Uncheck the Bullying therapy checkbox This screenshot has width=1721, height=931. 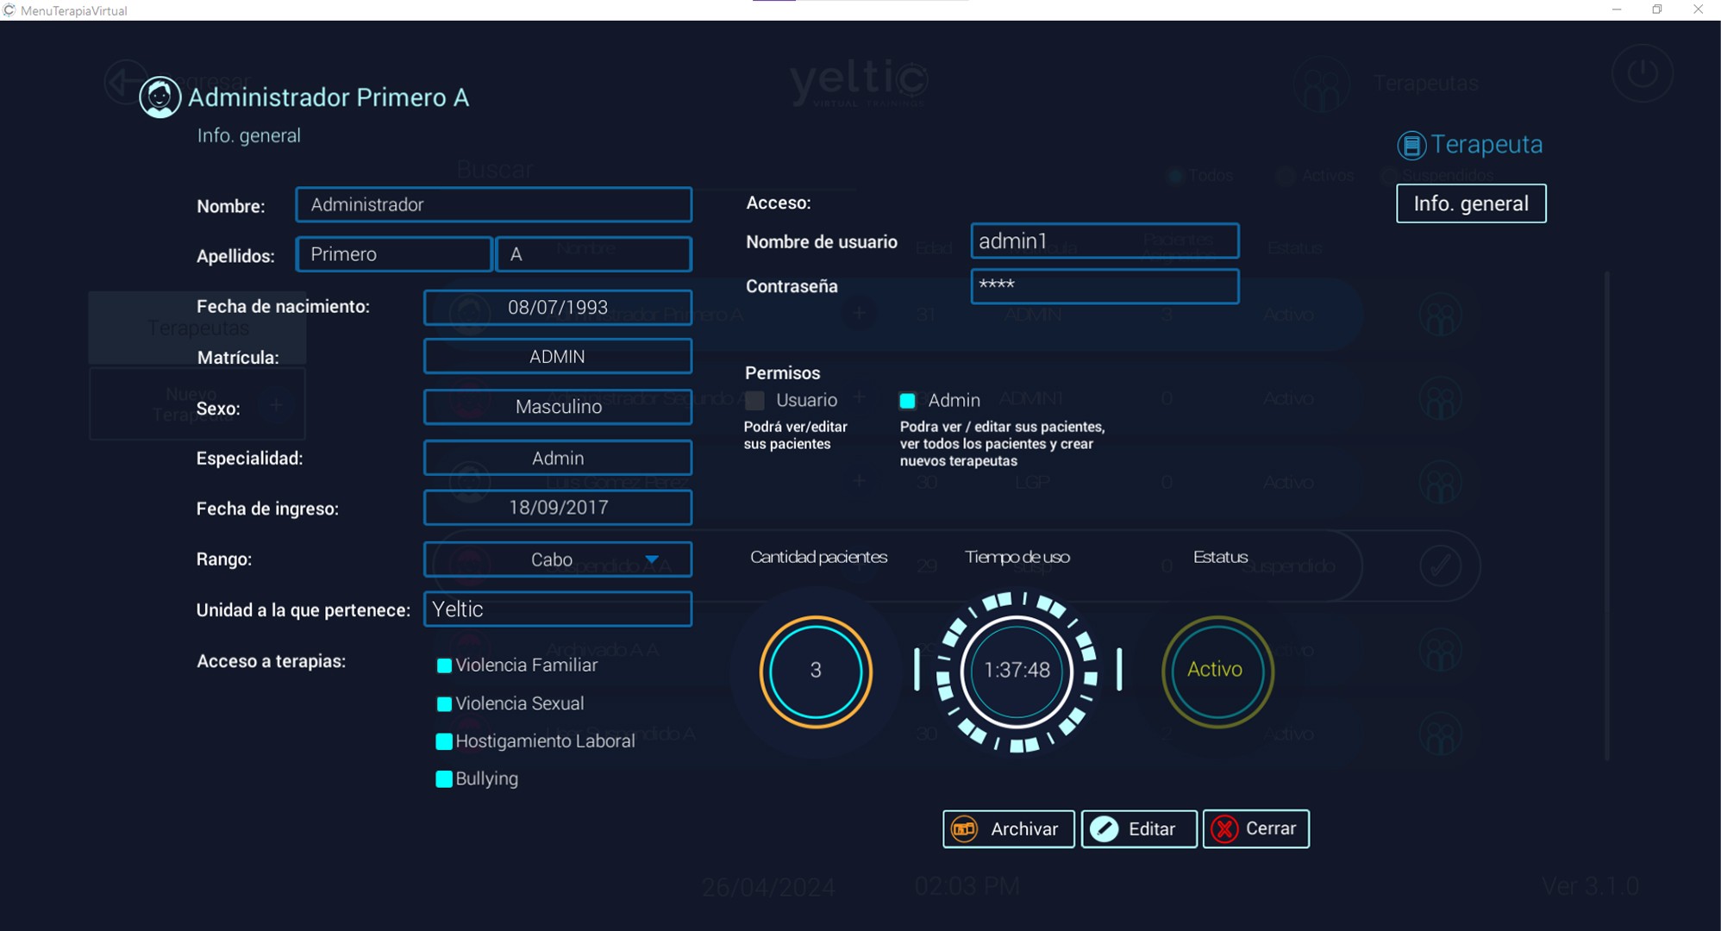pos(444,779)
